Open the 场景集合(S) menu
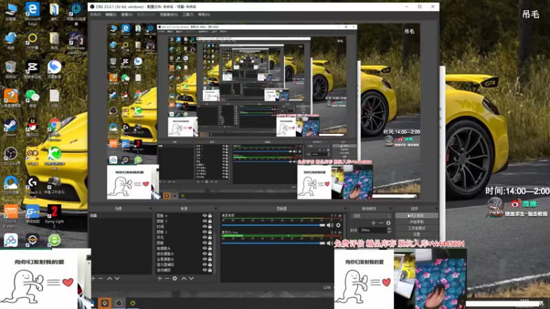The height and width of the screenshot is (309, 550). click(168, 14)
